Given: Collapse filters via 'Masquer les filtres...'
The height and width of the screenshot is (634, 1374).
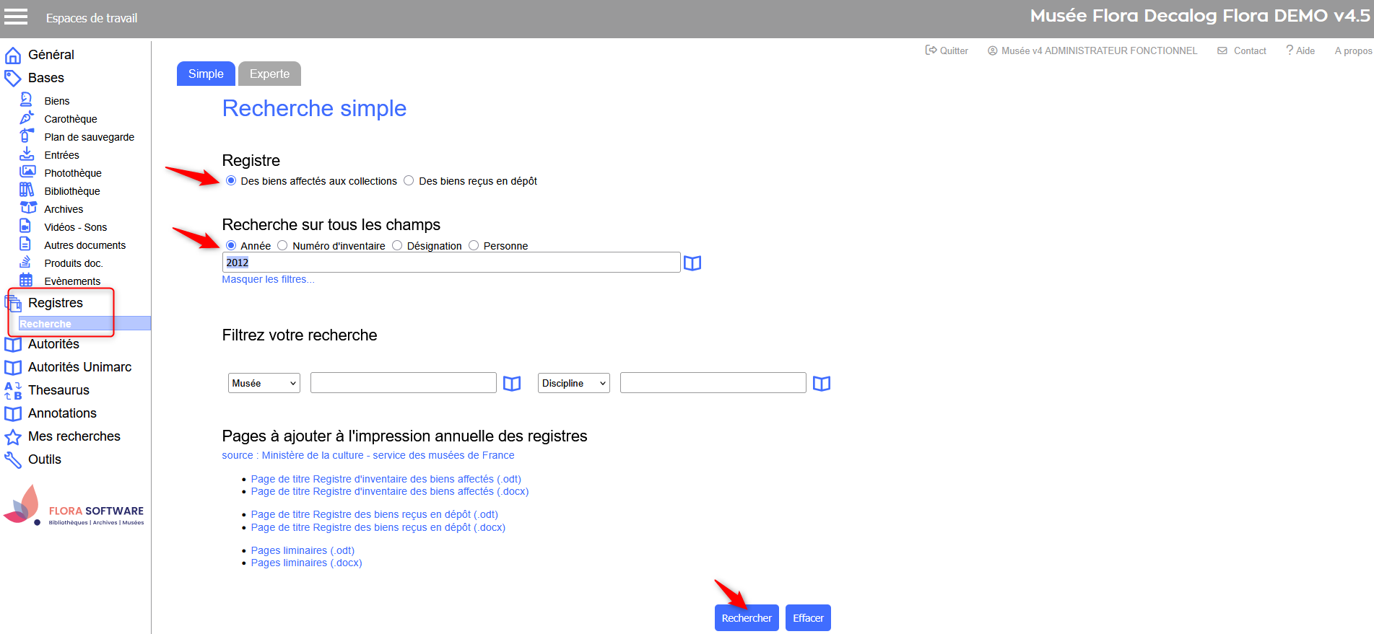Looking at the screenshot, I should pos(268,280).
